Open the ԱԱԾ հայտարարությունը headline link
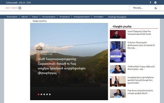 [x=62, y=66]
